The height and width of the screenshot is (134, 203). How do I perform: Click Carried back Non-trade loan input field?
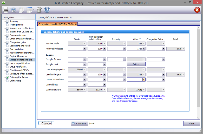[95, 84]
